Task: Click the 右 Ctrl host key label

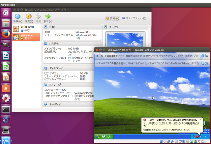Action: coord(202,141)
